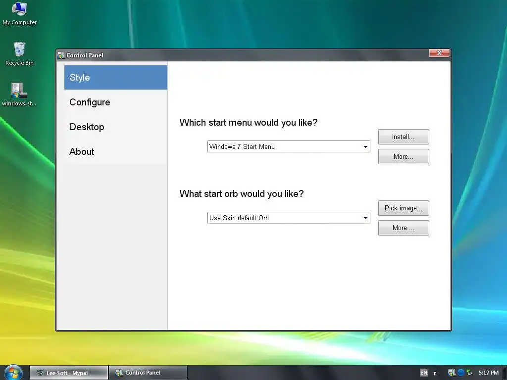Switch to Lee-Soft - Mypal taskbar window
Screen dimensions: 507x380
click(69, 373)
